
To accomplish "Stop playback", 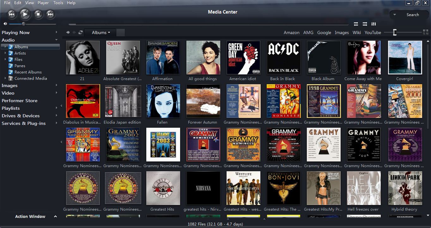I will (38, 14).
